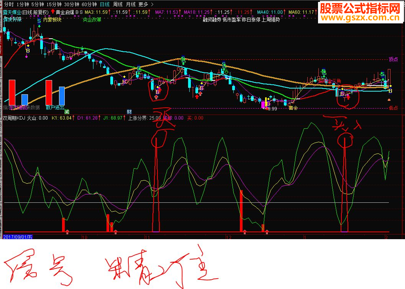Click month marker 11 on the time axis

[x=147, y=237]
